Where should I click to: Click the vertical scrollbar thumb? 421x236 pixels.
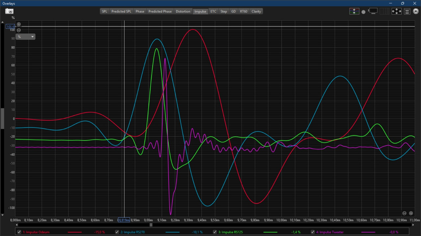coord(2,118)
